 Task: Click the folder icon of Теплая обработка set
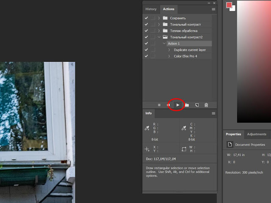(x=165, y=31)
